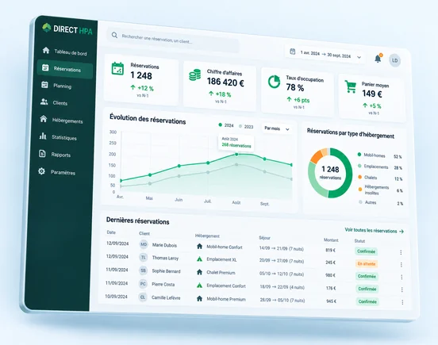Expand the date range dropdown chevron
This screenshot has width=438, height=345.
coord(359,57)
